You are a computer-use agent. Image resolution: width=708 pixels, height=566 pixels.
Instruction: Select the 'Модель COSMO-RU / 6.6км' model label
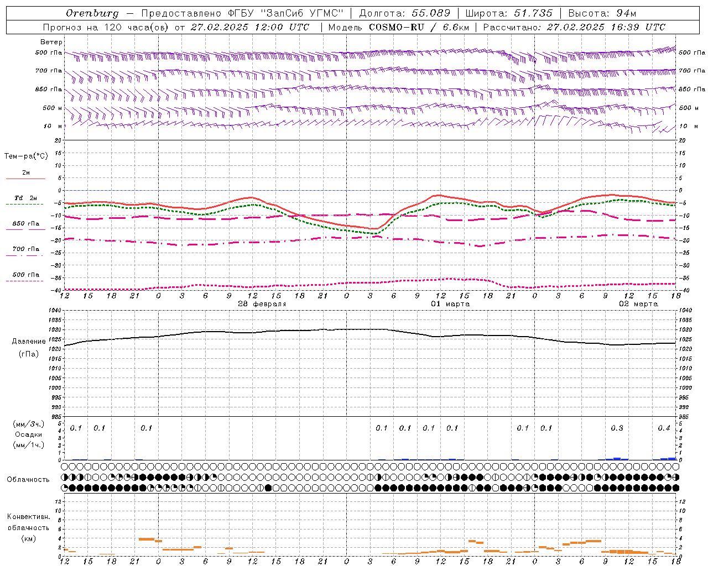398,27
